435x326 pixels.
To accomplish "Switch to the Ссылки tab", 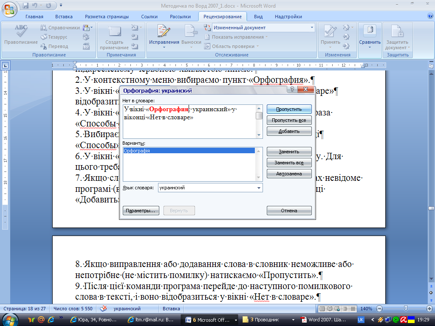I will [149, 17].
